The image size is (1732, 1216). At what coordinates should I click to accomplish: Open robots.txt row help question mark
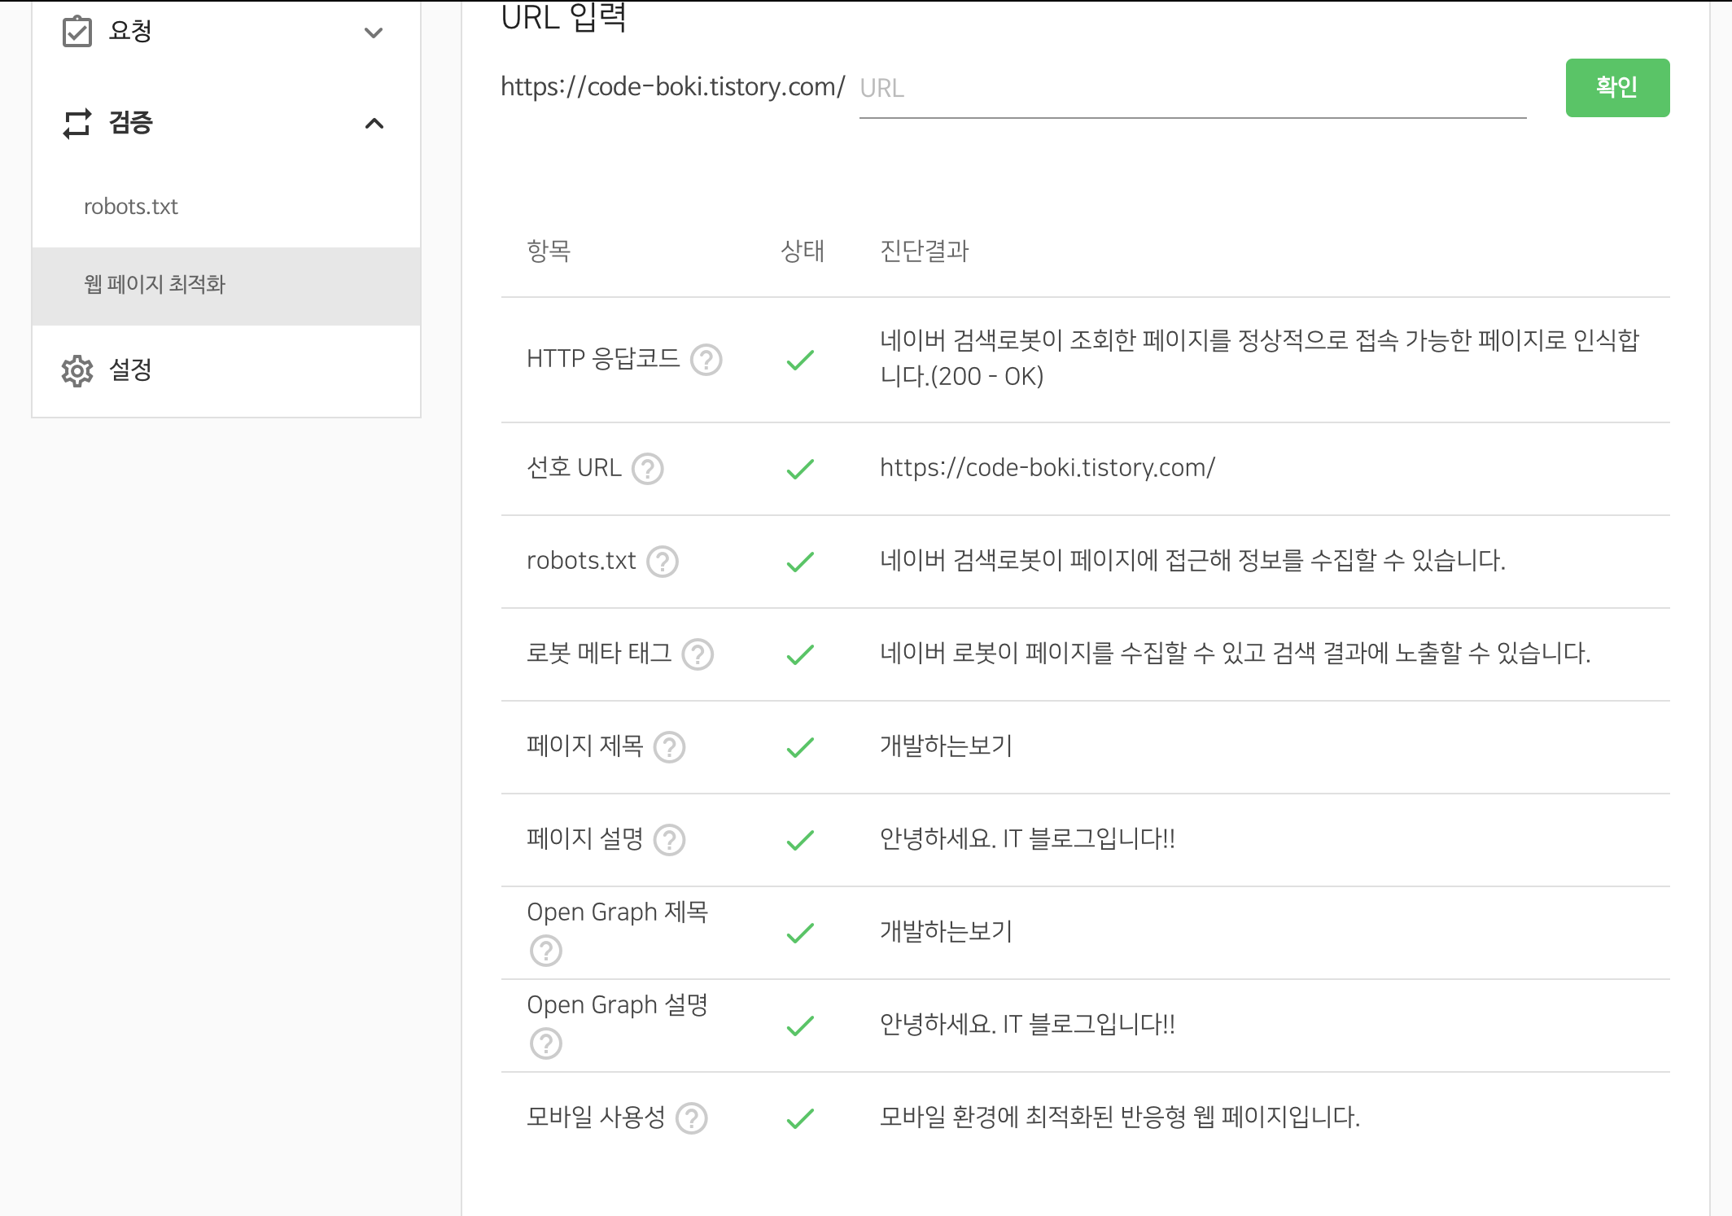pyautogui.click(x=663, y=562)
